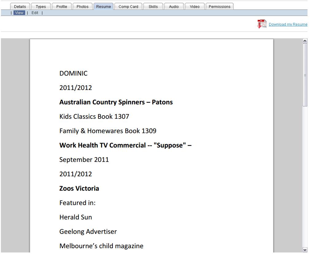Go to the Profile tab
Screen dimensions: 317x254
62,6
